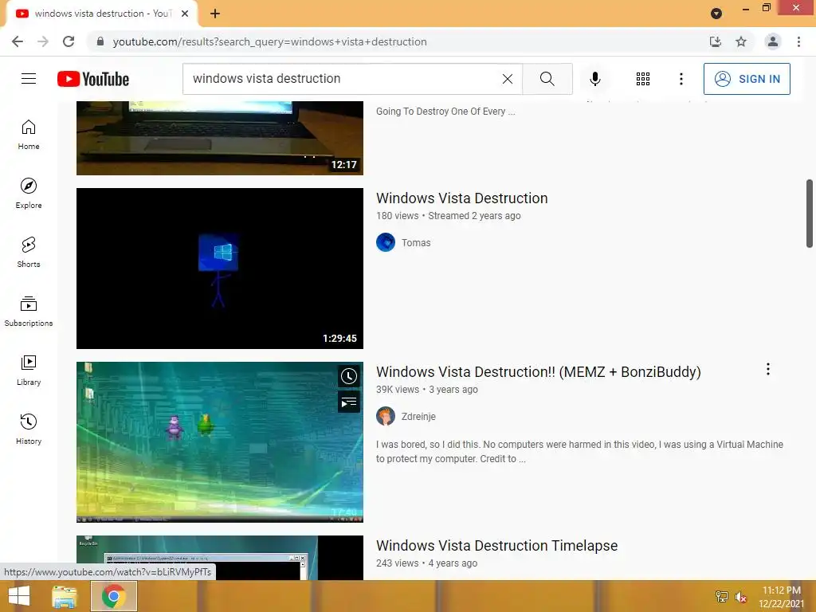Open "Windows Vista Destruction!! (MEMZ + BonziBuddy)" title
This screenshot has height=612, width=816.
(x=538, y=372)
